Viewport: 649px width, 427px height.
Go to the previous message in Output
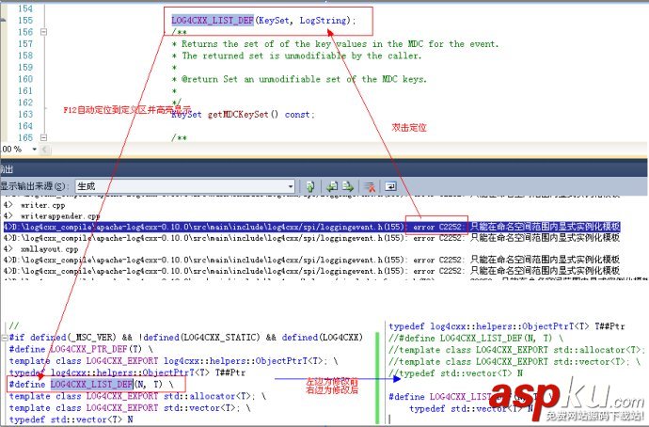tap(332, 186)
